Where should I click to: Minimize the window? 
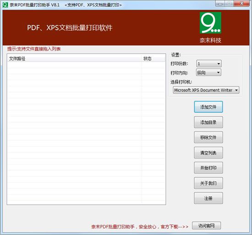220,4
